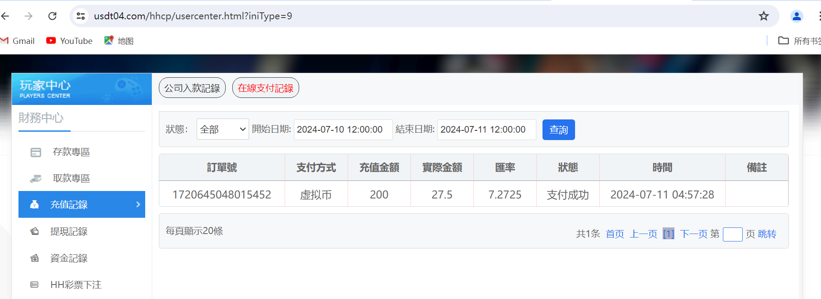The height and width of the screenshot is (299, 821).
Task: Switch to 公司入款記錄 tab
Action: pos(192,88)
